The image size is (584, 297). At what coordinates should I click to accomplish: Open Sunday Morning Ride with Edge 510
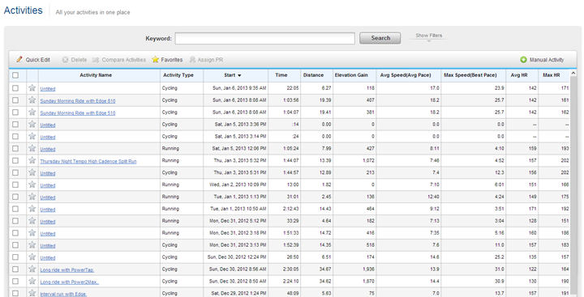pyautogui.click(x=78, y=113)
